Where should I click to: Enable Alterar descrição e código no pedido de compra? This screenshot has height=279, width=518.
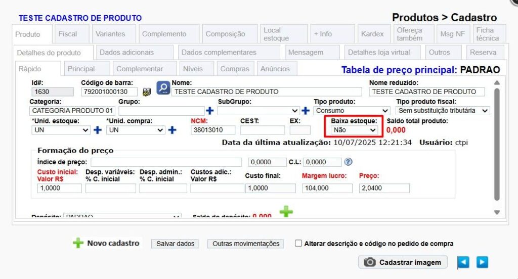298,243
